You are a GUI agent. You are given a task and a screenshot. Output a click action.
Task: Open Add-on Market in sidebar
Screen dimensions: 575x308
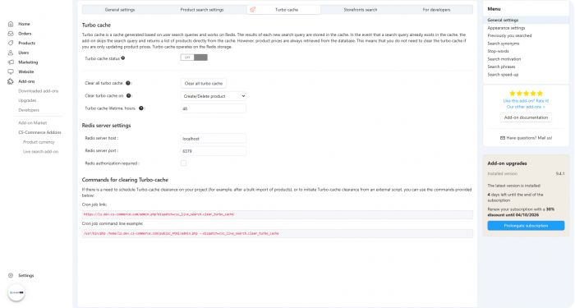point(33,123)
